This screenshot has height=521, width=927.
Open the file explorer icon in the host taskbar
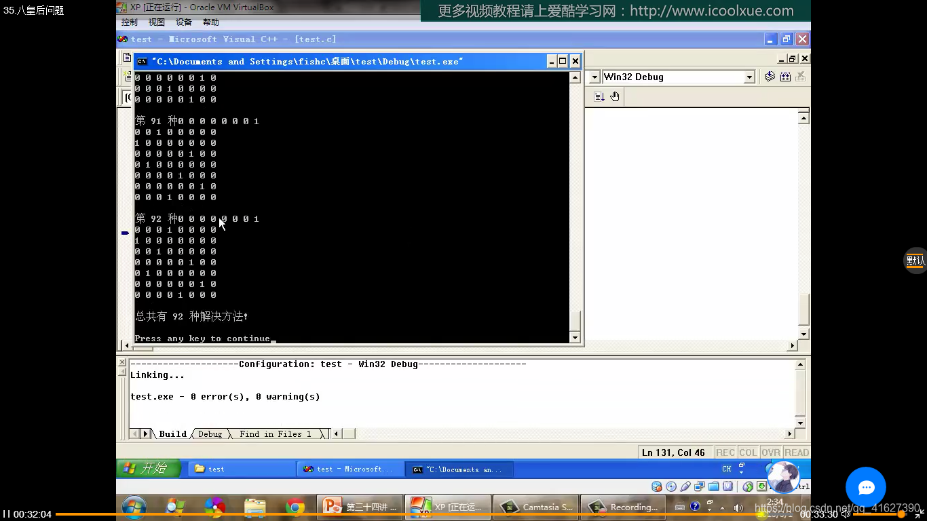click(x=254, y=507)
